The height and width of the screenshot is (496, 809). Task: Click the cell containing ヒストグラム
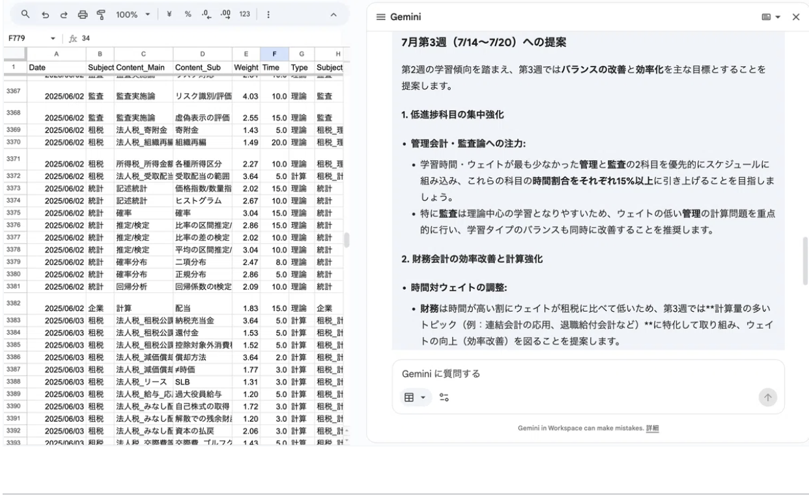[203, 200]
